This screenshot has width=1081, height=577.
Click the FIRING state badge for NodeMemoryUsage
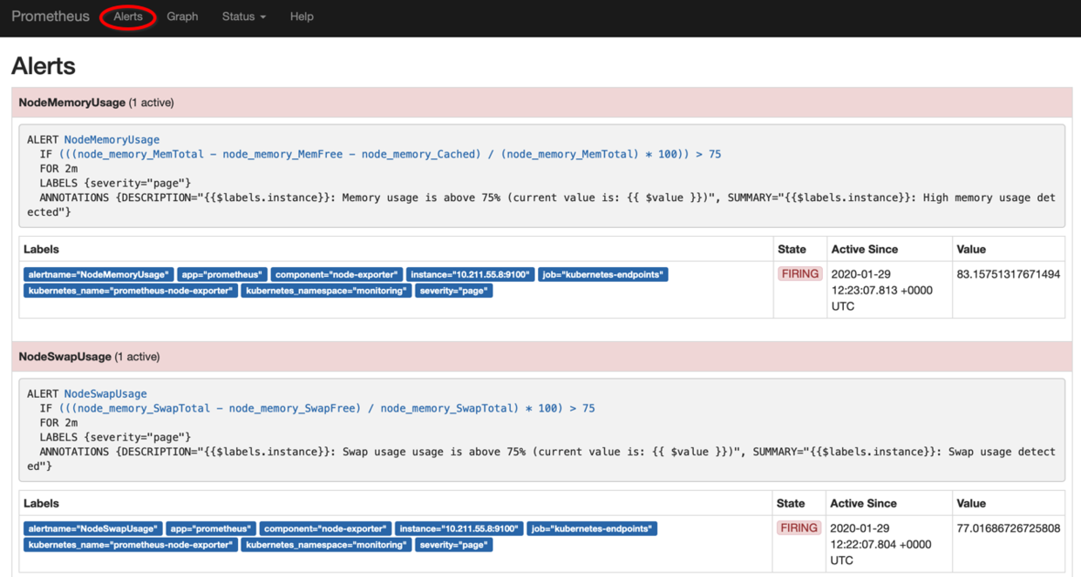[799, 274]
